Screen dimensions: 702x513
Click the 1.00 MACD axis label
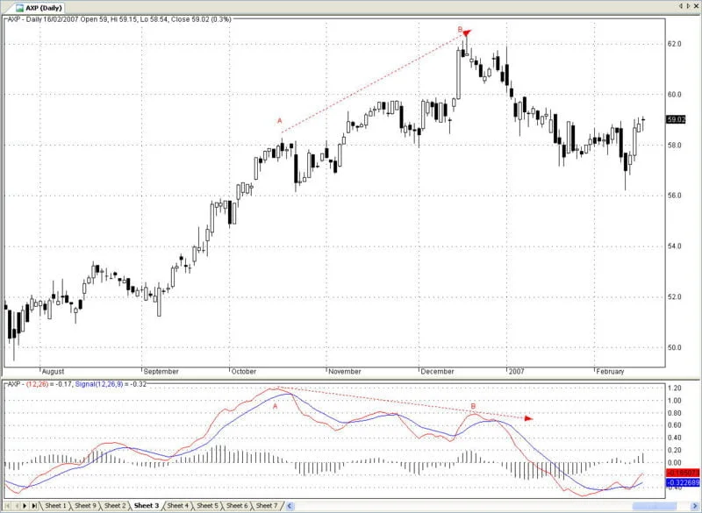pos(674,400)
